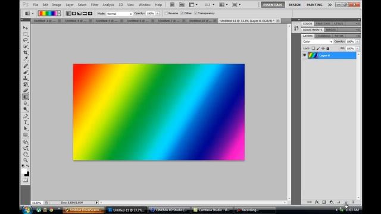Screen dimensions: 381x214
Task: Open the File menu
Action: coord(36,5)
